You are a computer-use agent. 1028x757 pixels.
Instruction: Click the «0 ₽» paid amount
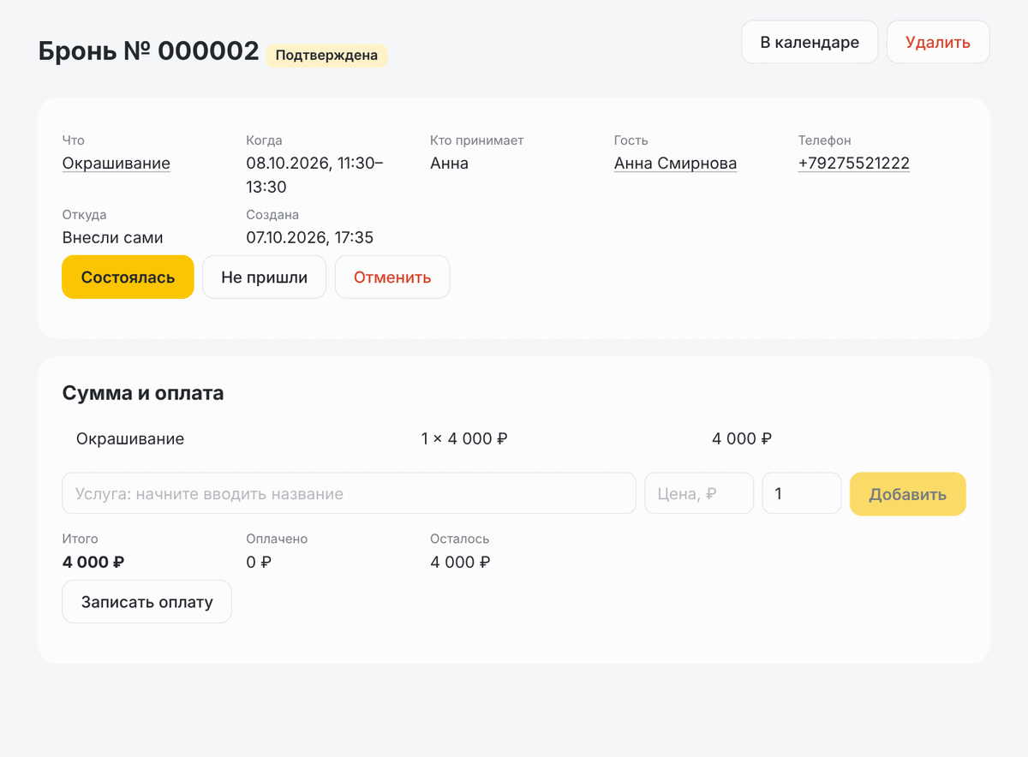259,563
